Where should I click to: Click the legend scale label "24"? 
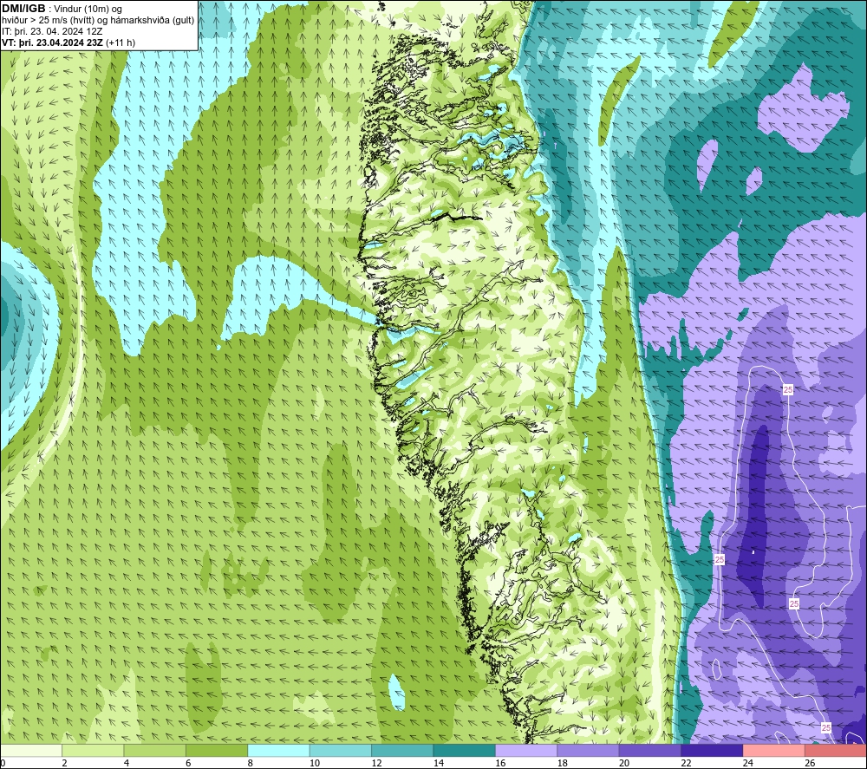(748, 763)
